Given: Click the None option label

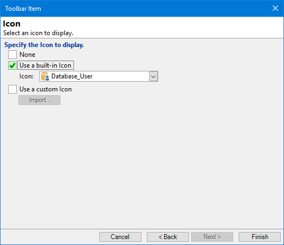Looking at the screenshot, I should coord(28,55).
